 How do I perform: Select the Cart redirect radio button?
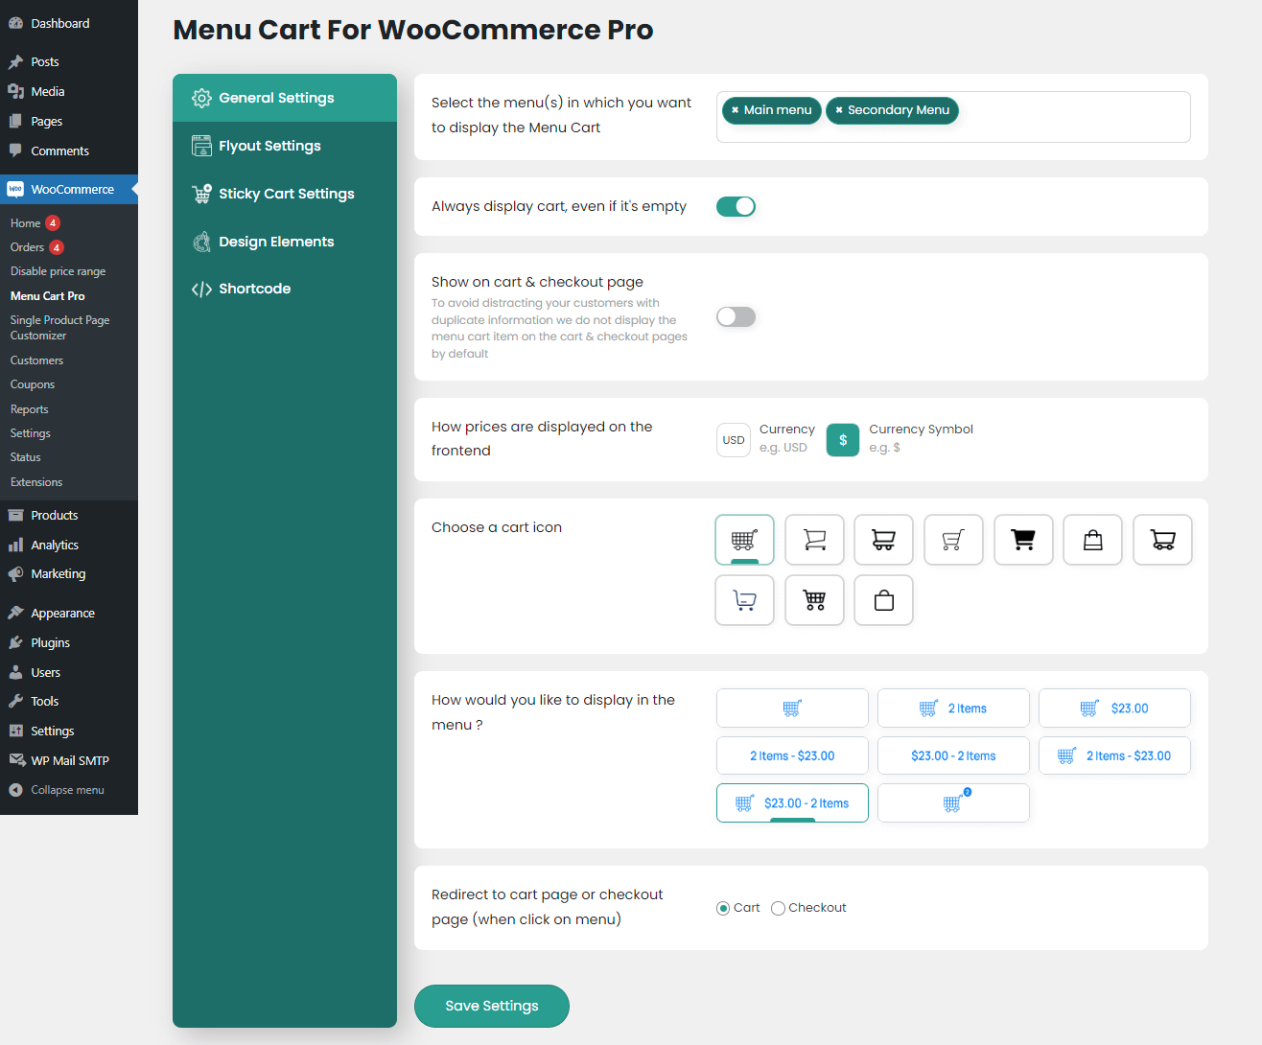click(x=723, y=908)
